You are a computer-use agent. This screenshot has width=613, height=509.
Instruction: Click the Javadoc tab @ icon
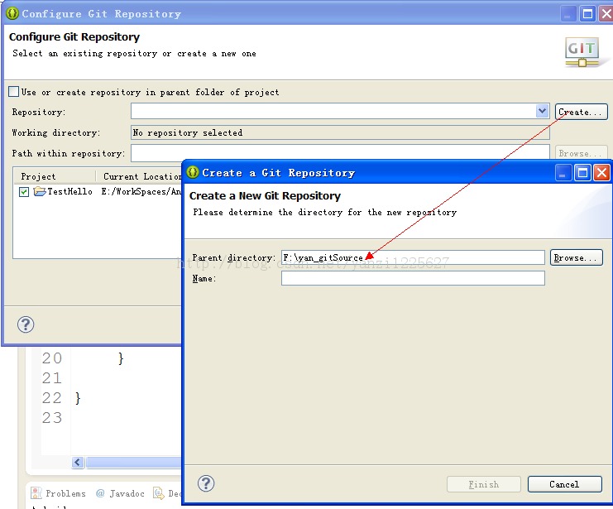tap(100, 493)
